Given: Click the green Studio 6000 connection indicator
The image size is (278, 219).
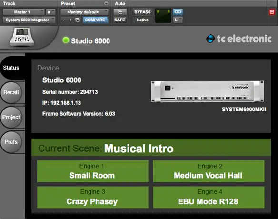Looking at the screenshot, I should click(66, 40).
